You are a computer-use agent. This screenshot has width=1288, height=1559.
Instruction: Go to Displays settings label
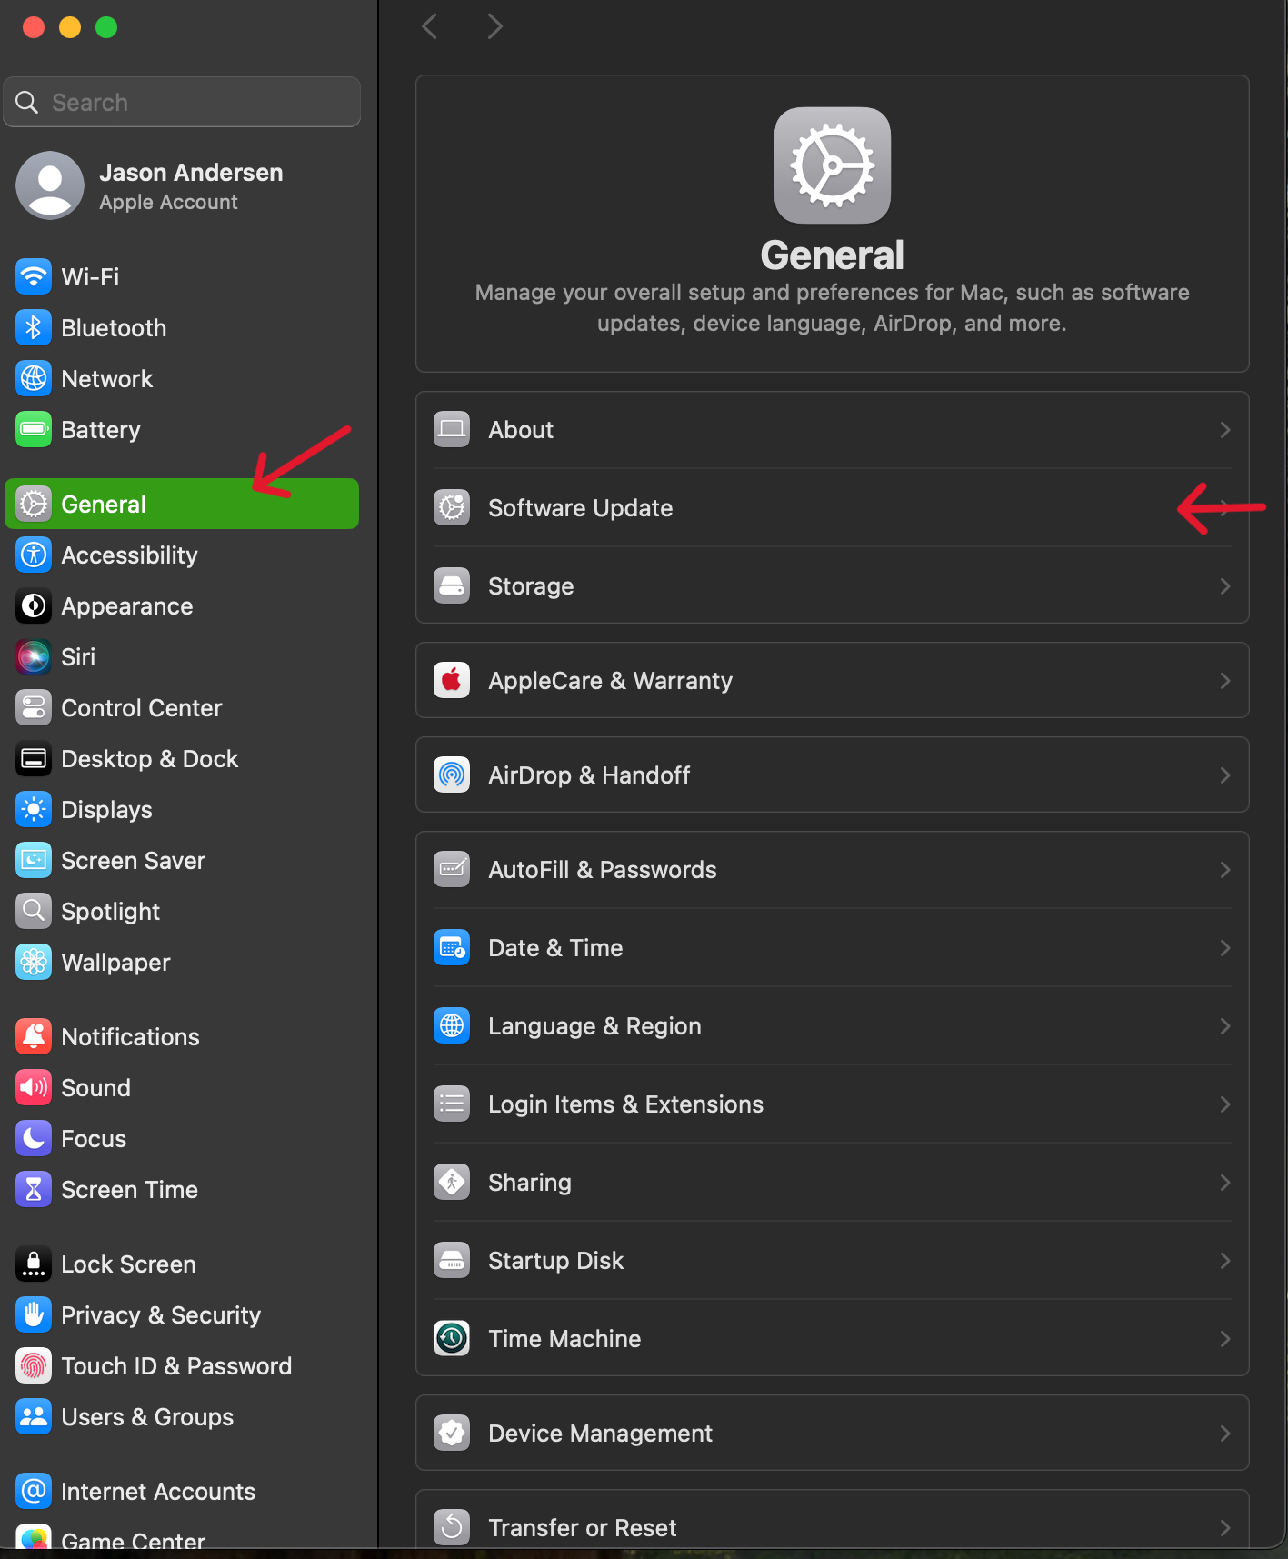coord(106,810)
